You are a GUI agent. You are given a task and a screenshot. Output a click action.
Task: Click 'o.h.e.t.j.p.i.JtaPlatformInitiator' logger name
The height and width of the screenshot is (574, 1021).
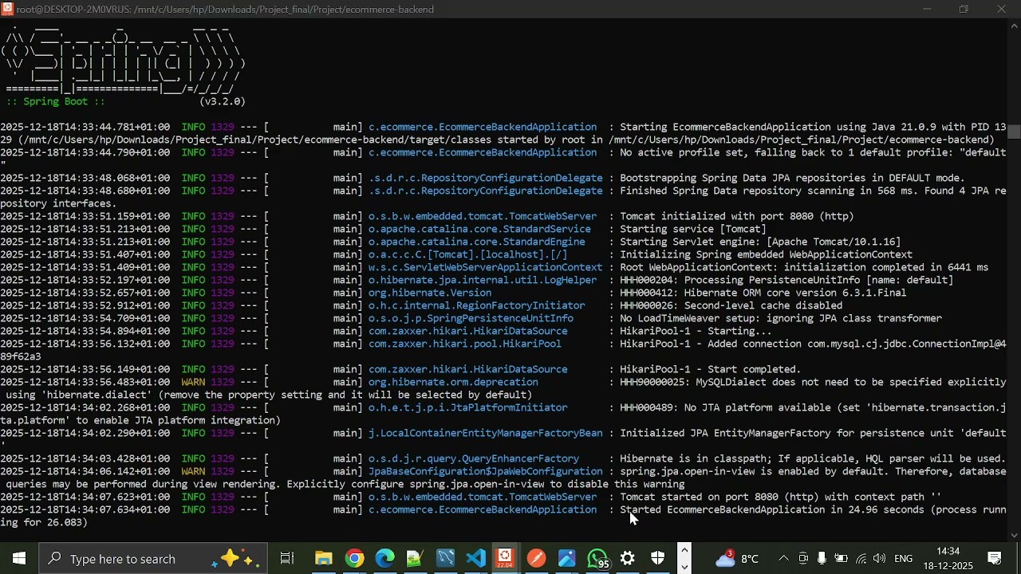[468, 407]
